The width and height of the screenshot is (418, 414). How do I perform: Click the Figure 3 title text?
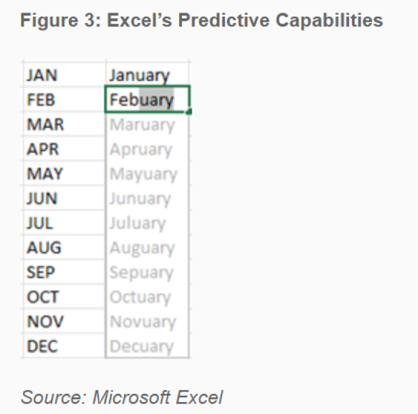[201, 20]
